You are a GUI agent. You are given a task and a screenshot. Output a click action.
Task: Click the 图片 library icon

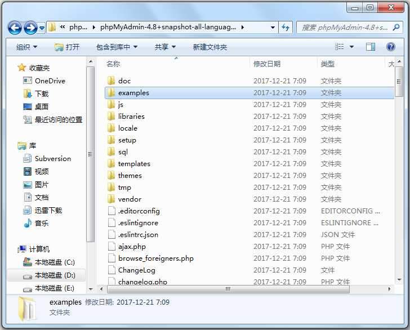pyautogui.click(x=28, y=185)
